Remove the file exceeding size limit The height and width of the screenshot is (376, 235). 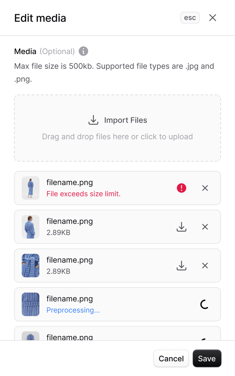click(205, 188)
